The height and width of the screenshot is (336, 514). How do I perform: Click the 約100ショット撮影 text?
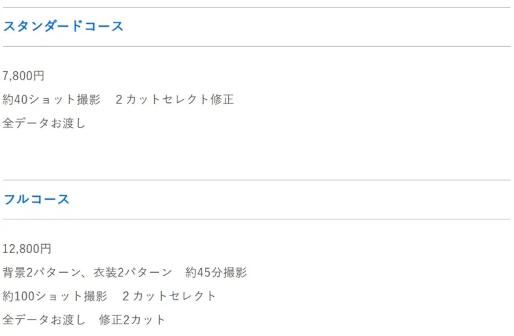click(x=55, y=296)
